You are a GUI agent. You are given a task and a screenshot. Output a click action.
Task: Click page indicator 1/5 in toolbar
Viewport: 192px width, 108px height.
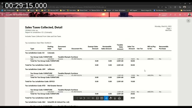tap(81, 98)
